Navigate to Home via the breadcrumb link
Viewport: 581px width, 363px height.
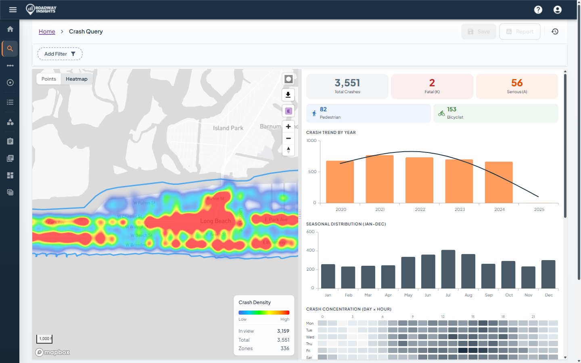(47, 31)
